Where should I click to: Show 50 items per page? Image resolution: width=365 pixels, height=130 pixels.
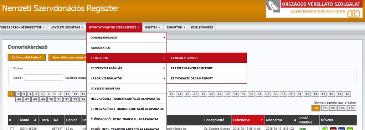click(333, 108)
